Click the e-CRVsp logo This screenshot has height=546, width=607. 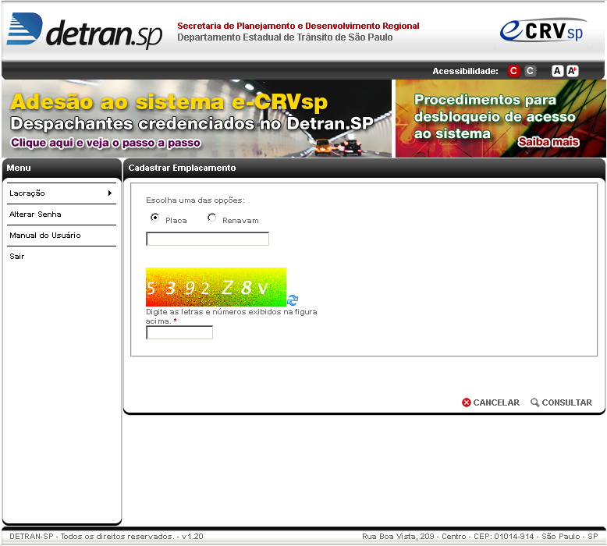click(x=543, y=30)
